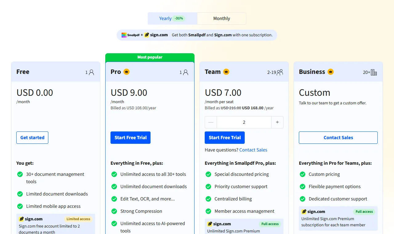Click the crown icon beside Business
The width and height of the screenshot is (394, 234).
tap(331, 72)
